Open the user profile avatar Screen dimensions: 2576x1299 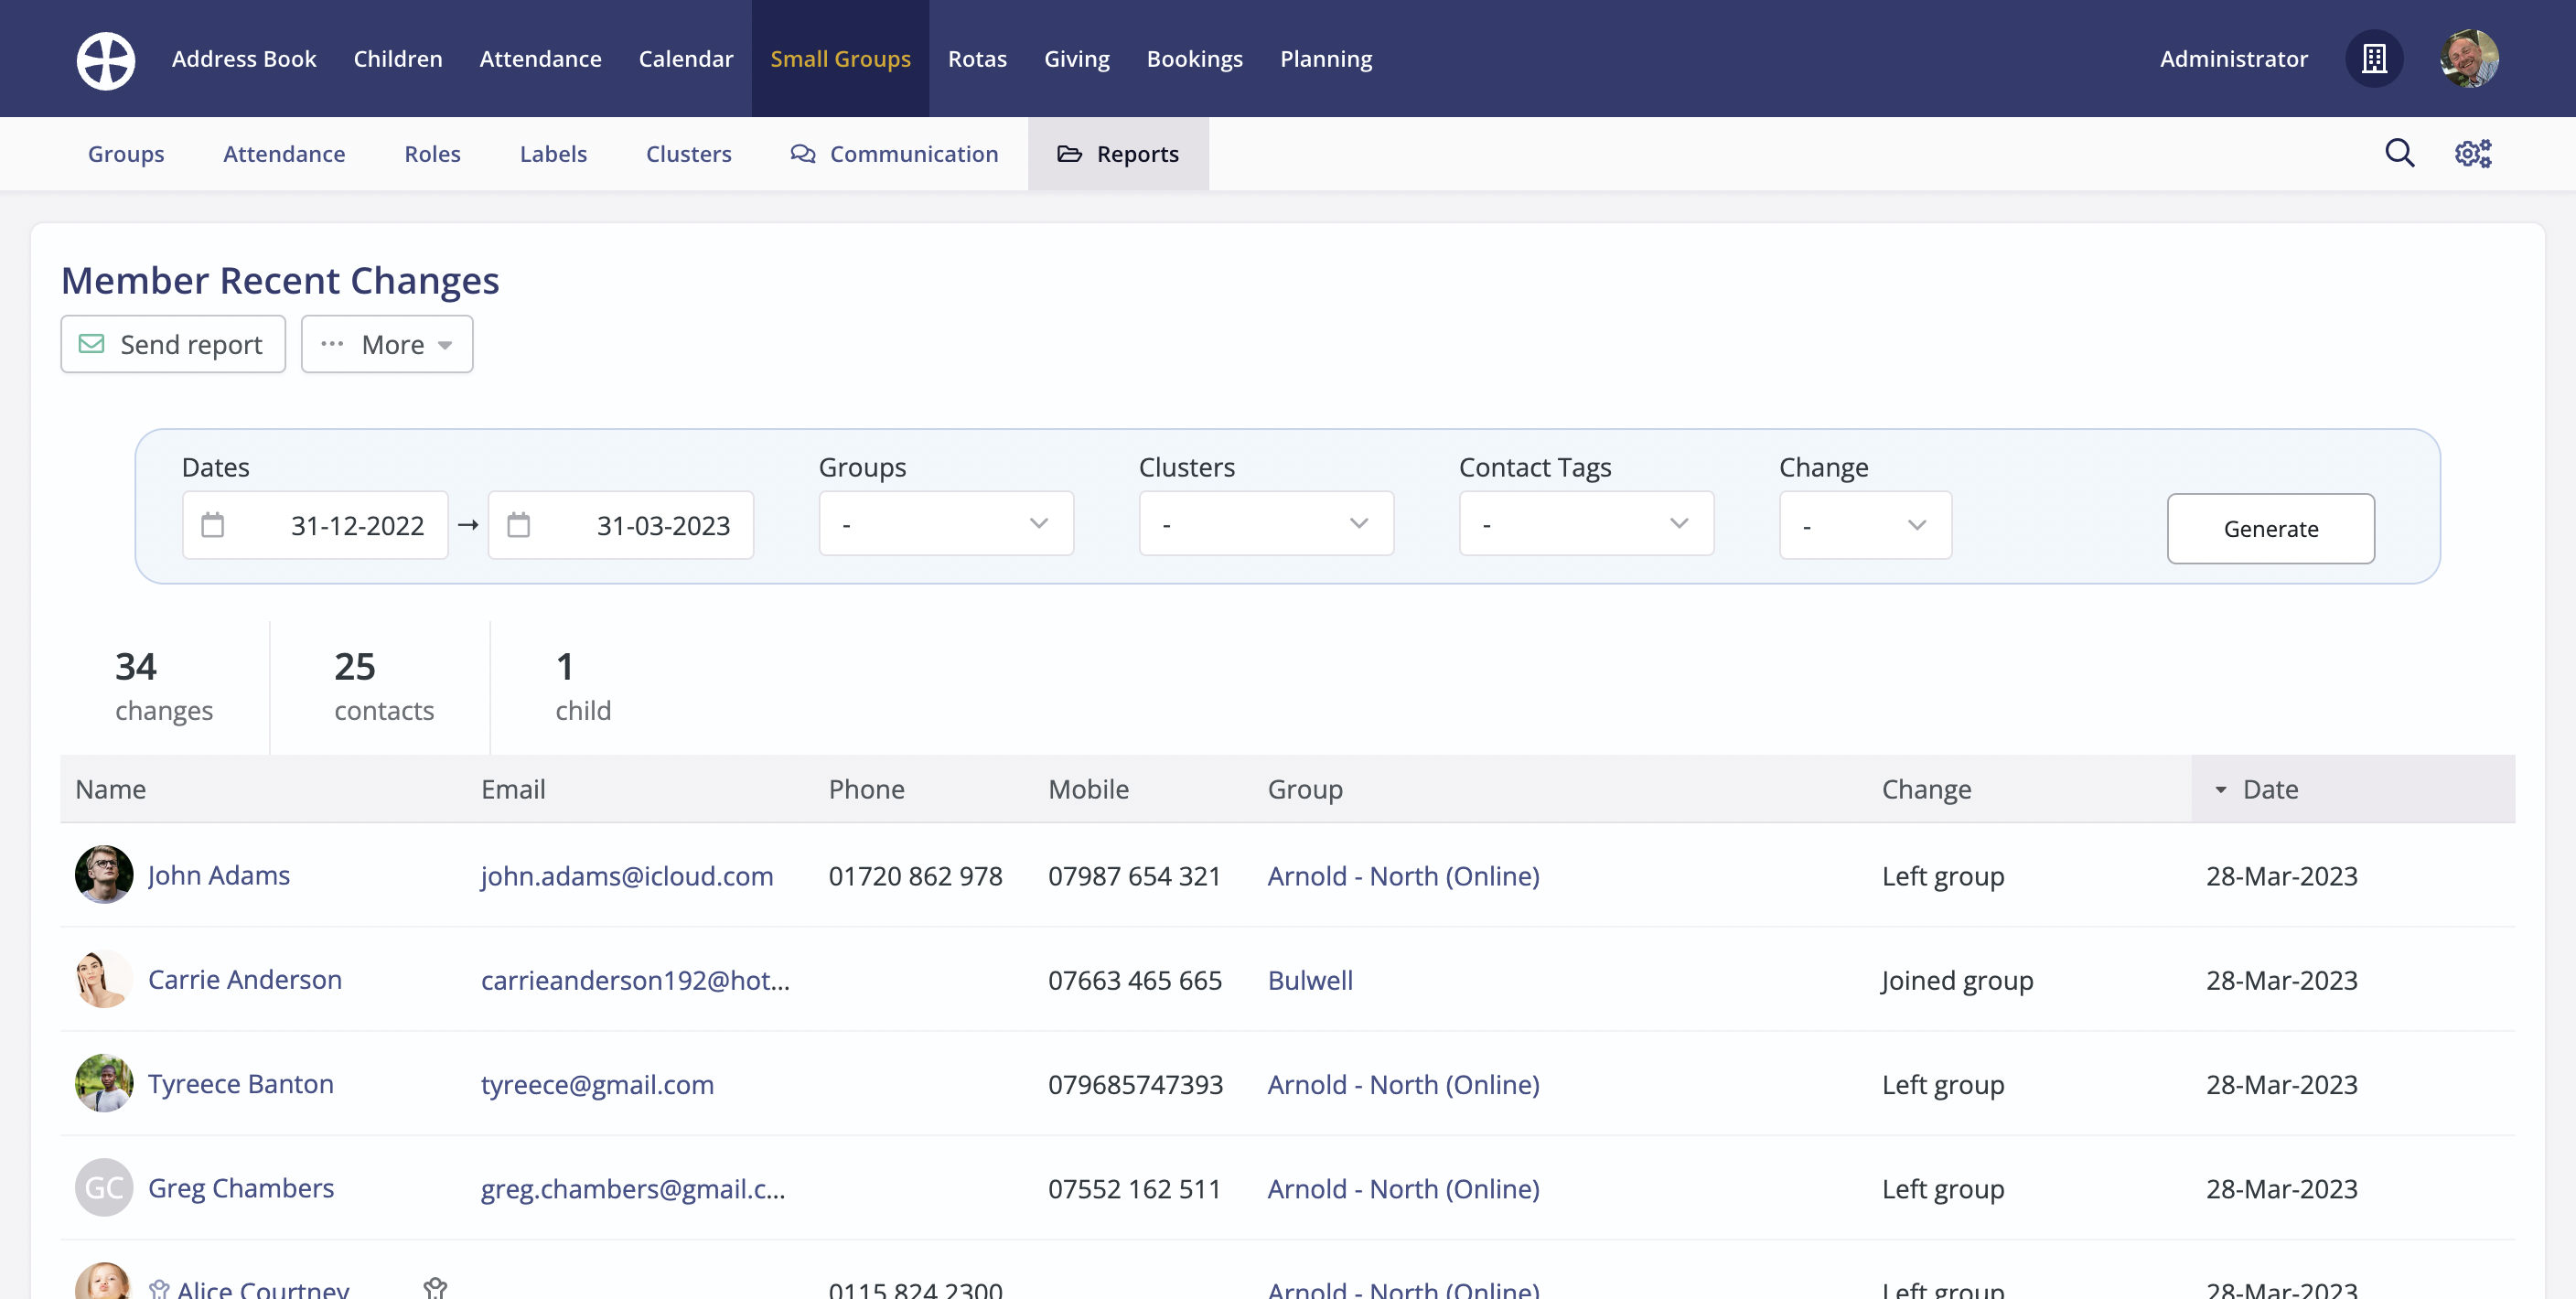pos(2468,59)
